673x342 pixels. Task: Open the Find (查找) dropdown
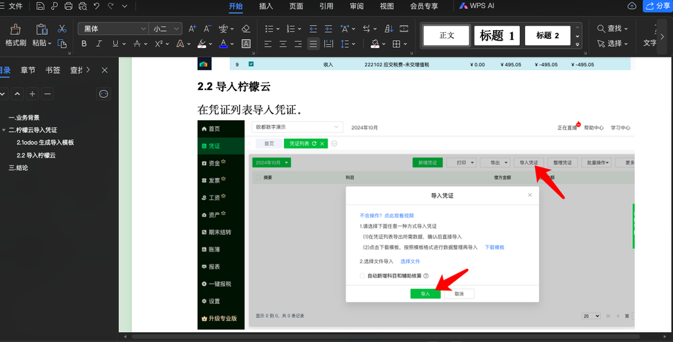pos(613,28)
